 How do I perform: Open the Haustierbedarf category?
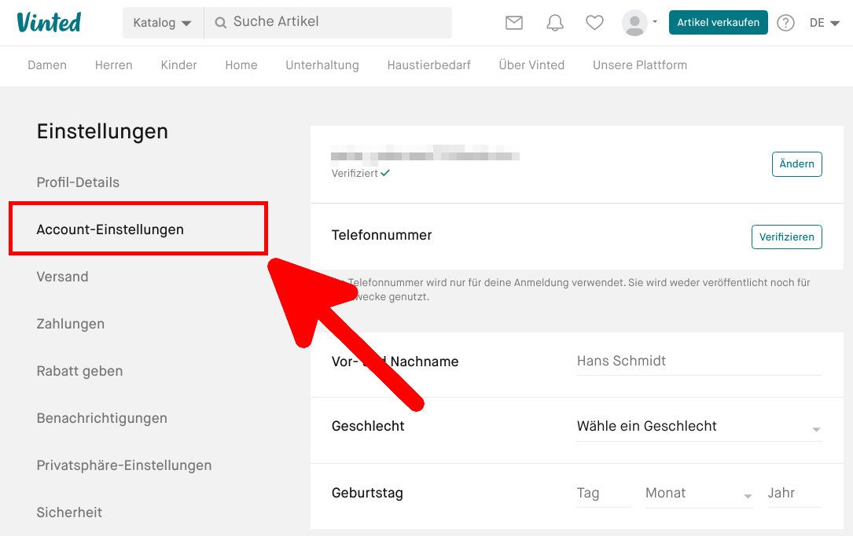[428, 65]
